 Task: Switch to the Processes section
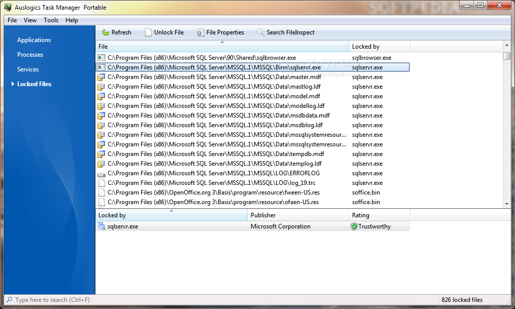tap(30, 55)
